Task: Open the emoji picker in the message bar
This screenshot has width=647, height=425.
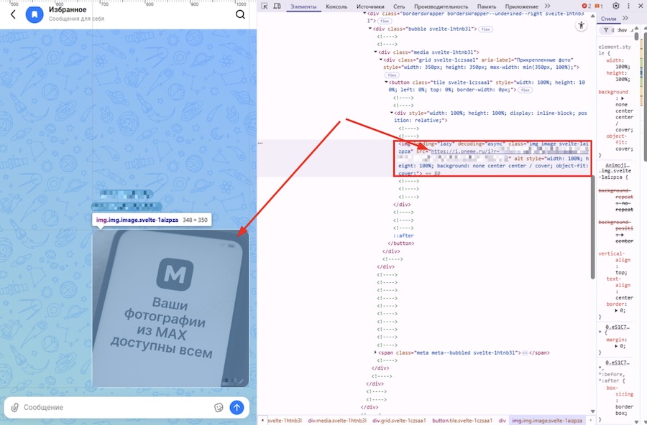Action: coord(218,407)
